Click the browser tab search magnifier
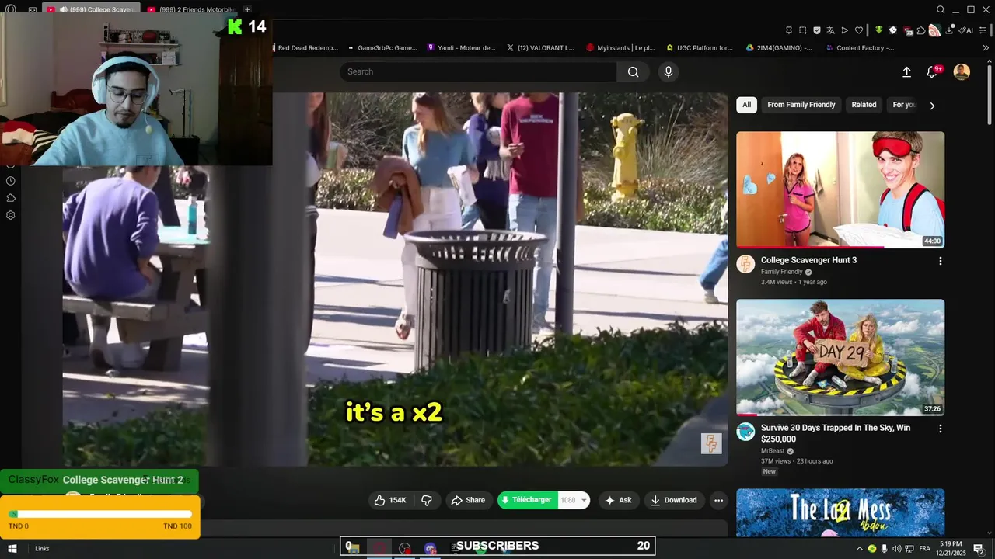 [x=941, y=9]
